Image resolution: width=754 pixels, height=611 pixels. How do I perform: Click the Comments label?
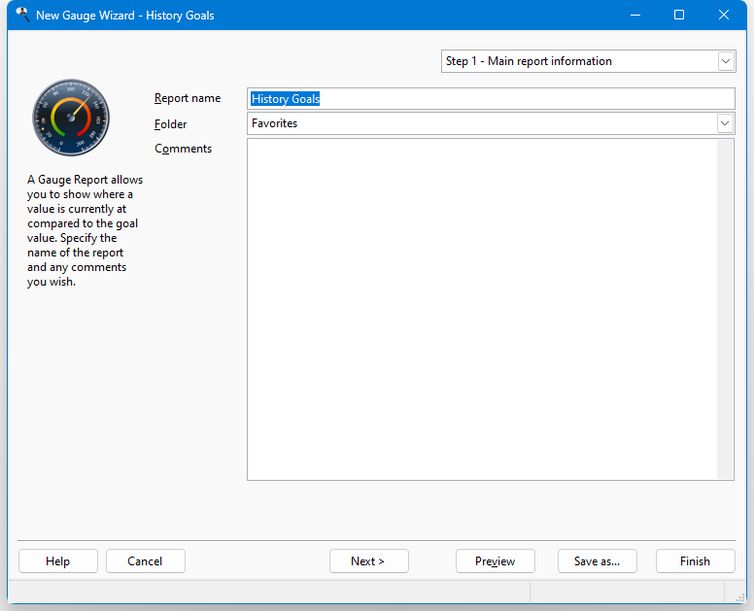184,149
